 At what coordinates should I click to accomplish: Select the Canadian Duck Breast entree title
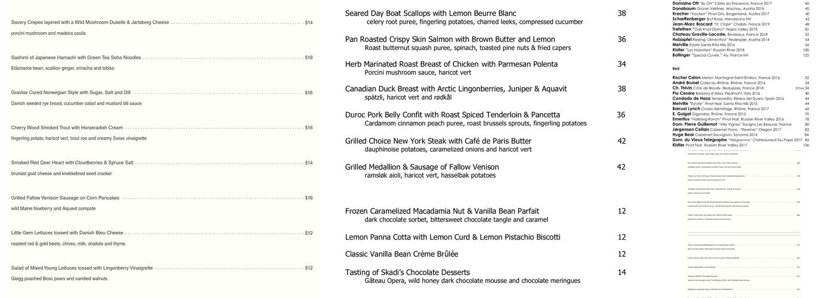pyautogui.click(x=456, y=89)
